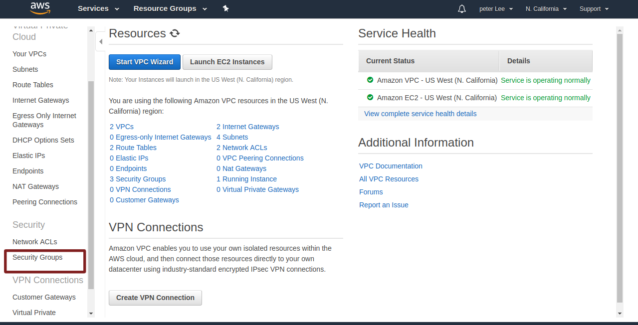Go to Route Tables in sidebar

[33, 85]
